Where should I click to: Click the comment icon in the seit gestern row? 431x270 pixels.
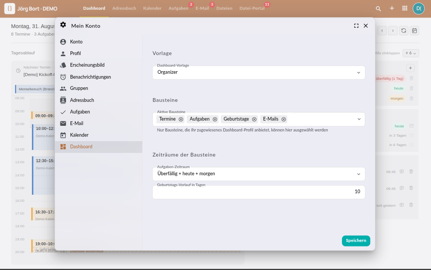[402, 205]
